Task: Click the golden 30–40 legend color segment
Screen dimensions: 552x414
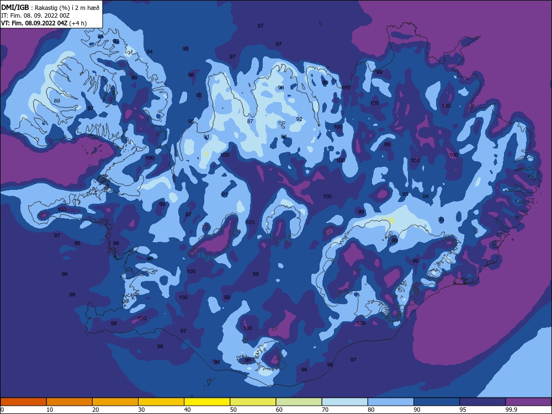Action: tap(161, 402)
